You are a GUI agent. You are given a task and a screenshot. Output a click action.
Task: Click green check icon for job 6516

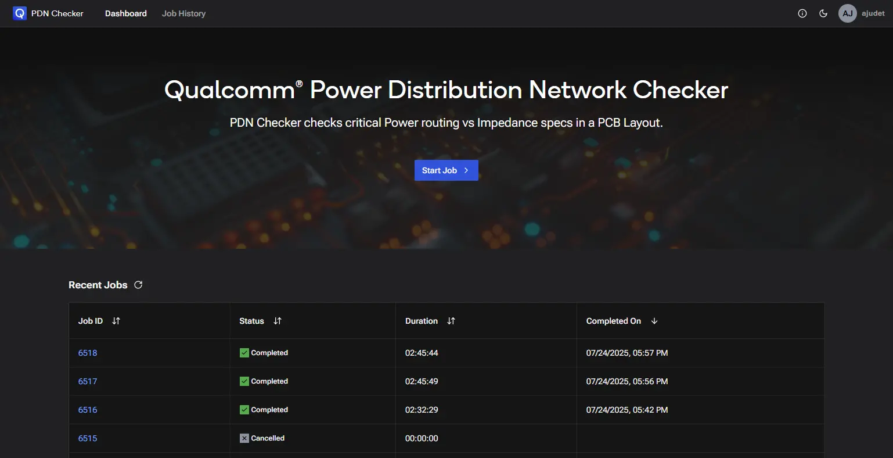(244, 410)
